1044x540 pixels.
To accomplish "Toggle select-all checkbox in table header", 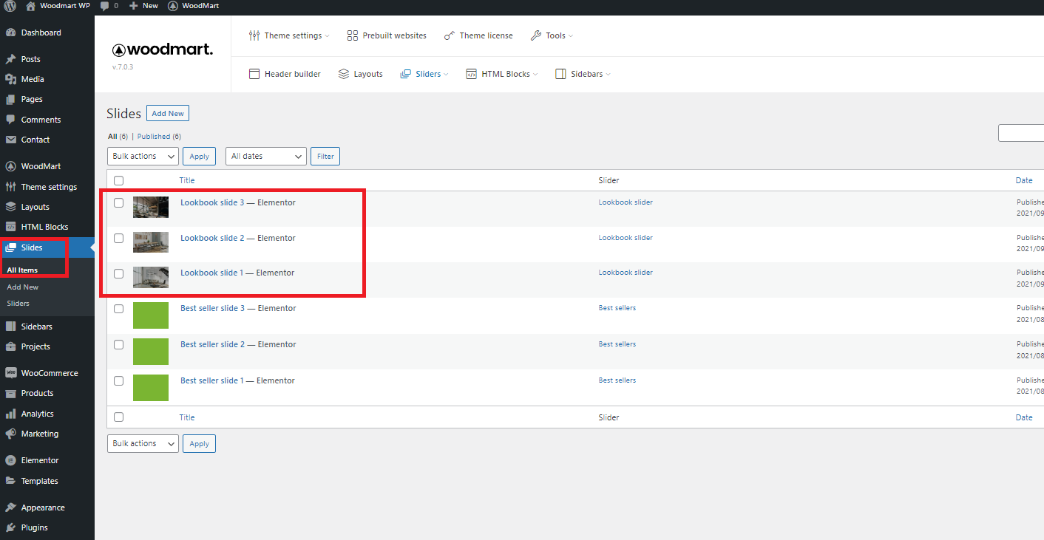I will tap(118, 180).
